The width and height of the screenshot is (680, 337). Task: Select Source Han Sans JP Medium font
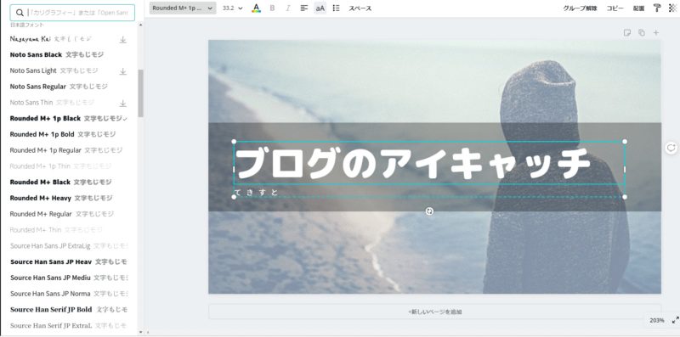(69, 278)
